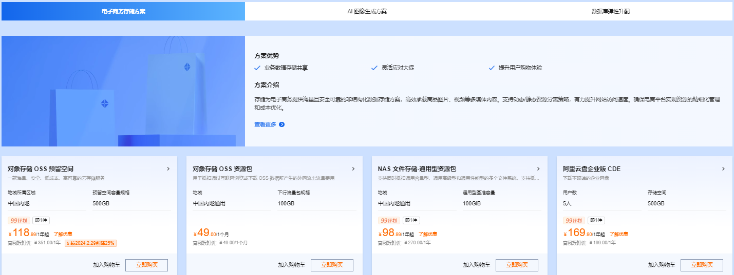Select 100GB 下行流量包规格 value
Image resolution: width=734 pixels, height=275 pixels.
pos(286,203)
